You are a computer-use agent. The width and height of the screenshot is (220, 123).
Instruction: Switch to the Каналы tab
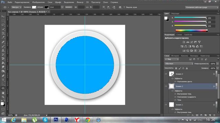(185, 56)
